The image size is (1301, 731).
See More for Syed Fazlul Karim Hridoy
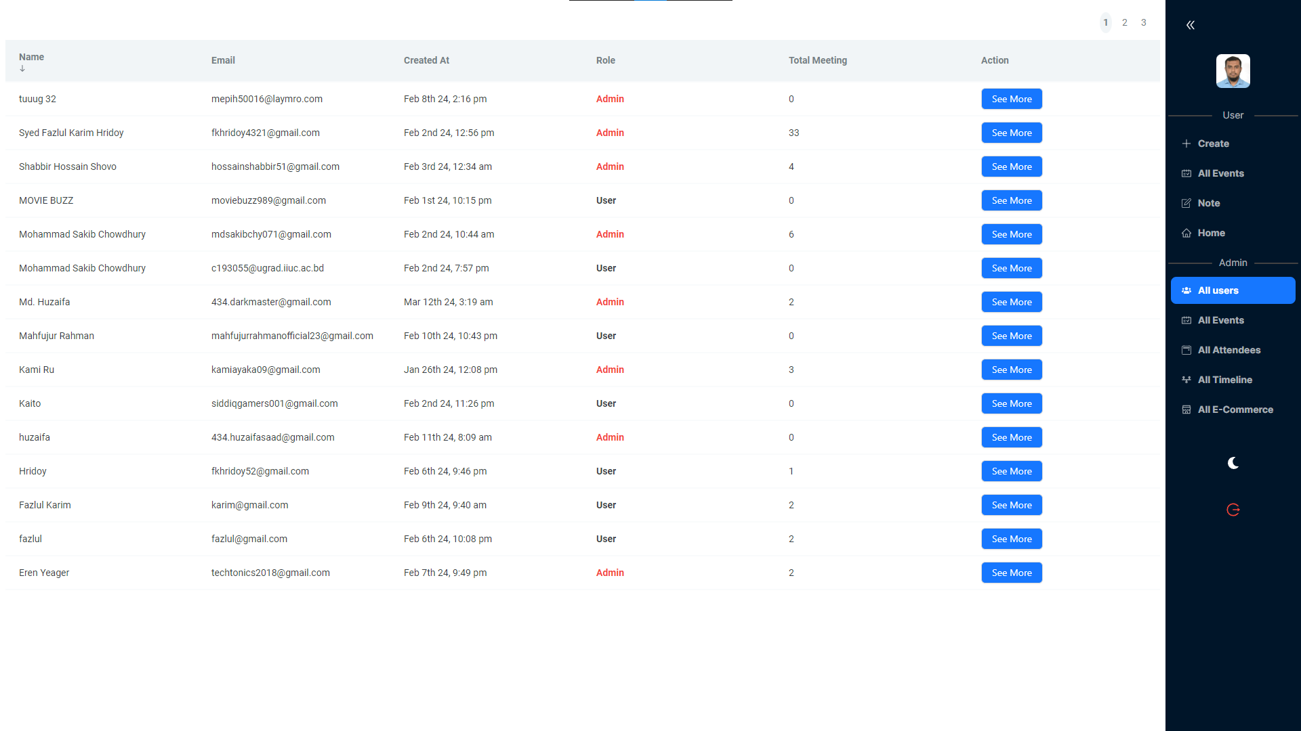(x=1011, y=133)
